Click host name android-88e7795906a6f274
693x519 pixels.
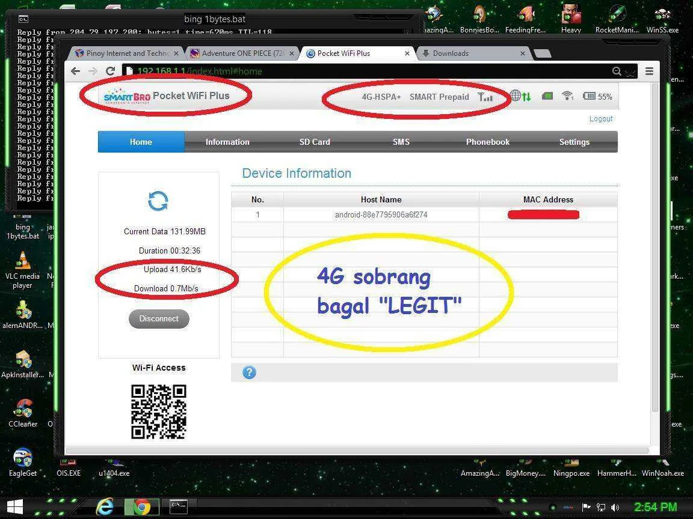pyautogui.click(x=381, y=215)
